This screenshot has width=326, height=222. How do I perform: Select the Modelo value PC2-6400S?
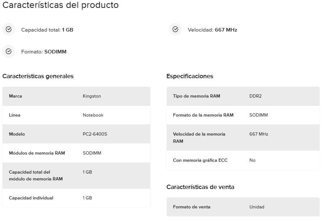[95, 134]
